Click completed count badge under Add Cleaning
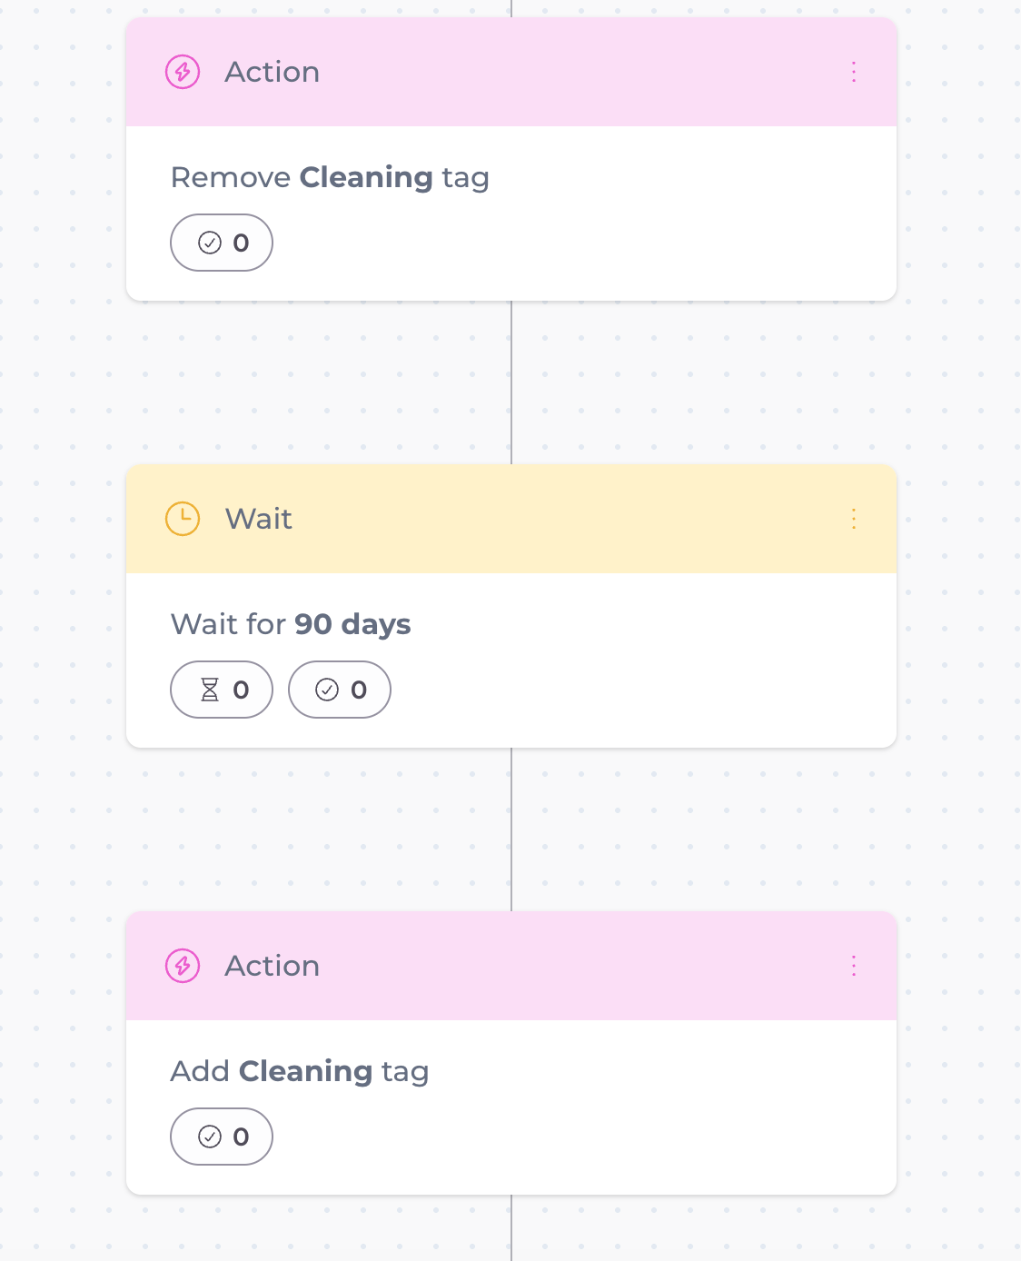 (222, 1137)
